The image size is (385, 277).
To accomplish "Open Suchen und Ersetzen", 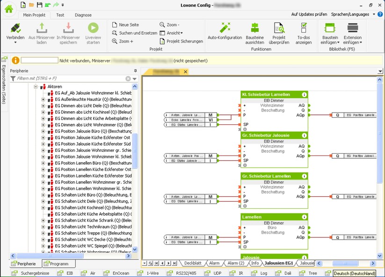I will coord(135,33).
